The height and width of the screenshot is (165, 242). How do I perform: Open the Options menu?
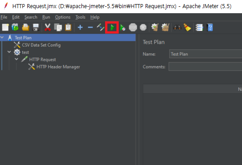pyautogui.click(x=63, y=17)
